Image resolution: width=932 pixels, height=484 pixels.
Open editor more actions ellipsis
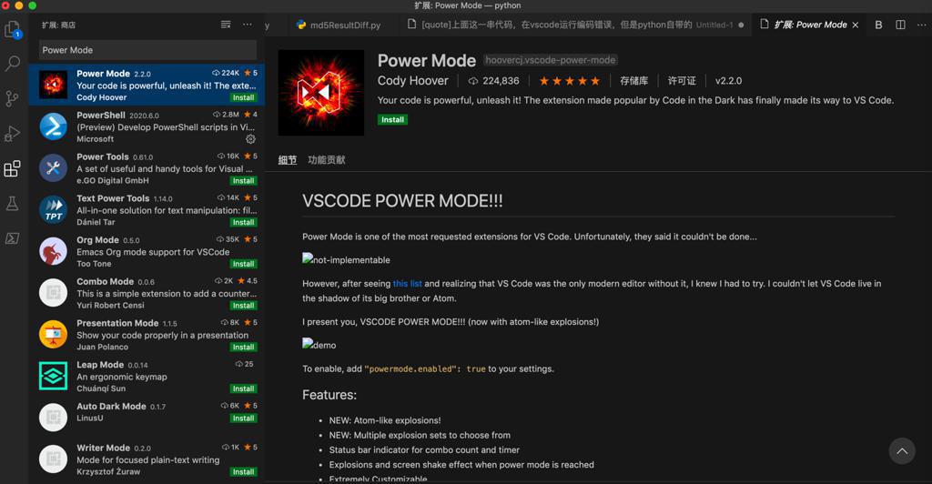(921, 25)
